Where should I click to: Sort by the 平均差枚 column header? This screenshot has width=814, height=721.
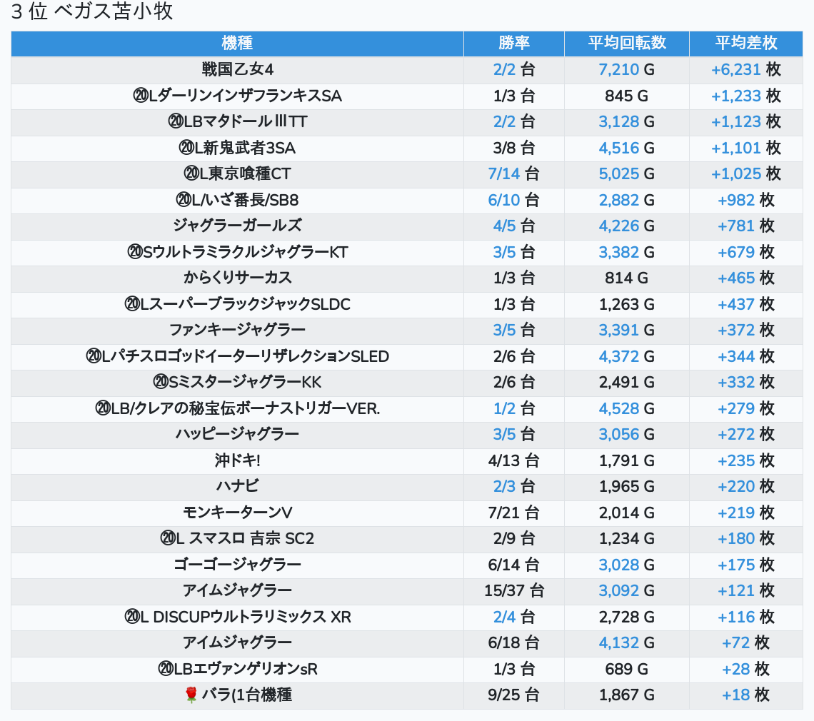click(745, 43)
